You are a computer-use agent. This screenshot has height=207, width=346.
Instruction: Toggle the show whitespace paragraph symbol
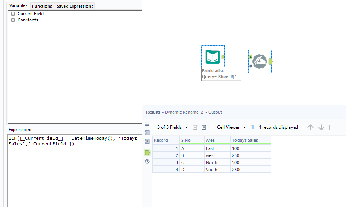(253, 127)
